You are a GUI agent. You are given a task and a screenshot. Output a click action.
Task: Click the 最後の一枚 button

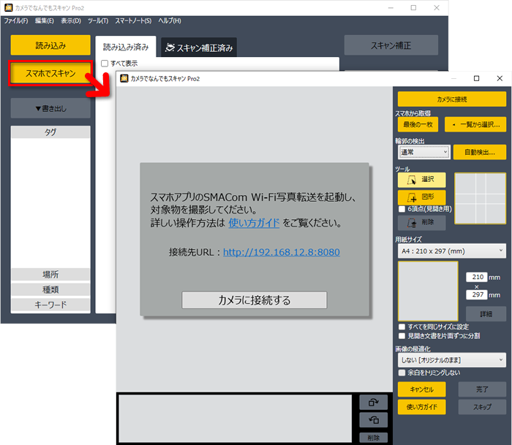coord(418,125)
